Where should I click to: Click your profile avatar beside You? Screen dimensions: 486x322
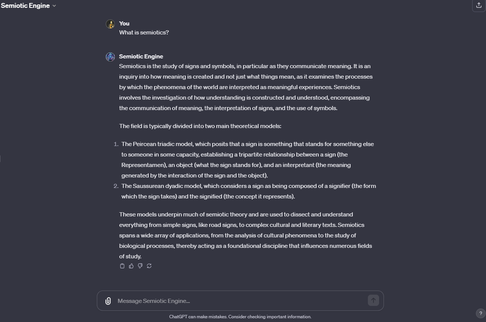coord(110,24)
